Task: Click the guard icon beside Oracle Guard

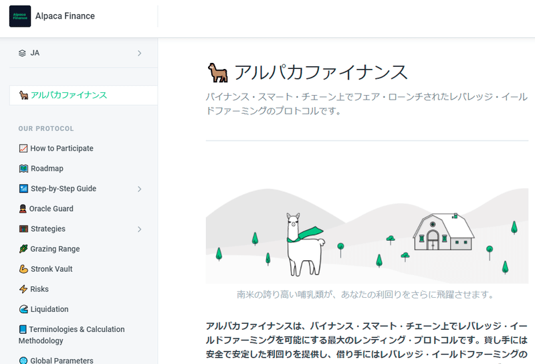Action: click(x=23, y=209)
